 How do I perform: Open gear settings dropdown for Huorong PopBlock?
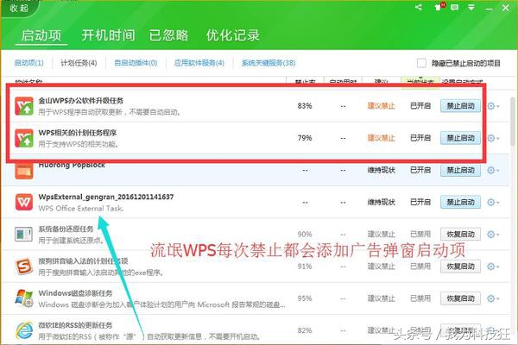click(x=493, y=171)
